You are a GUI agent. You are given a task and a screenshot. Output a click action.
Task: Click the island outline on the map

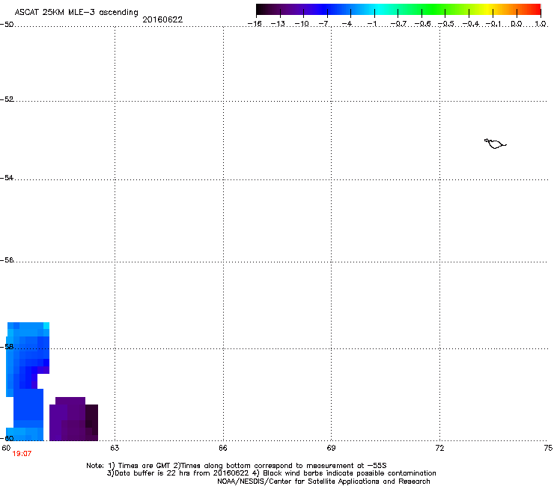coord(495,144)
